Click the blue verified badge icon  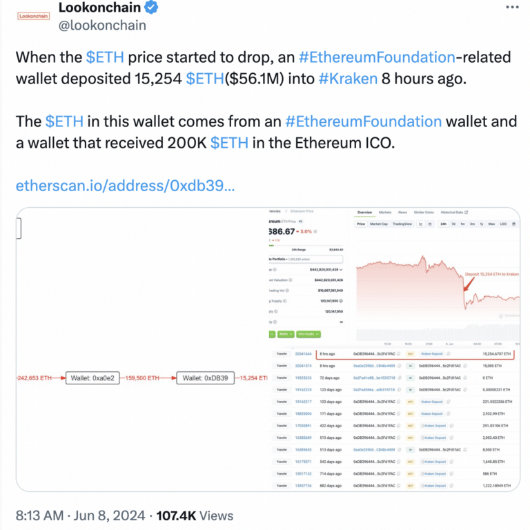(x=151, y=7)
